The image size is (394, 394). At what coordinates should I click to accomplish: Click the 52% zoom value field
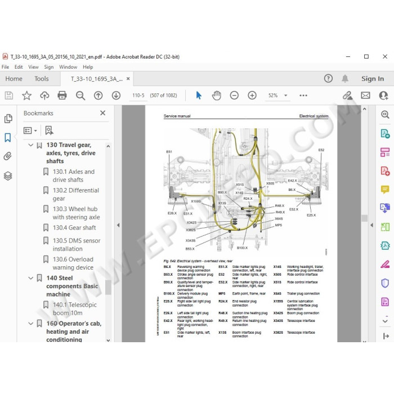pyautogui.click(x=273, y=96)
